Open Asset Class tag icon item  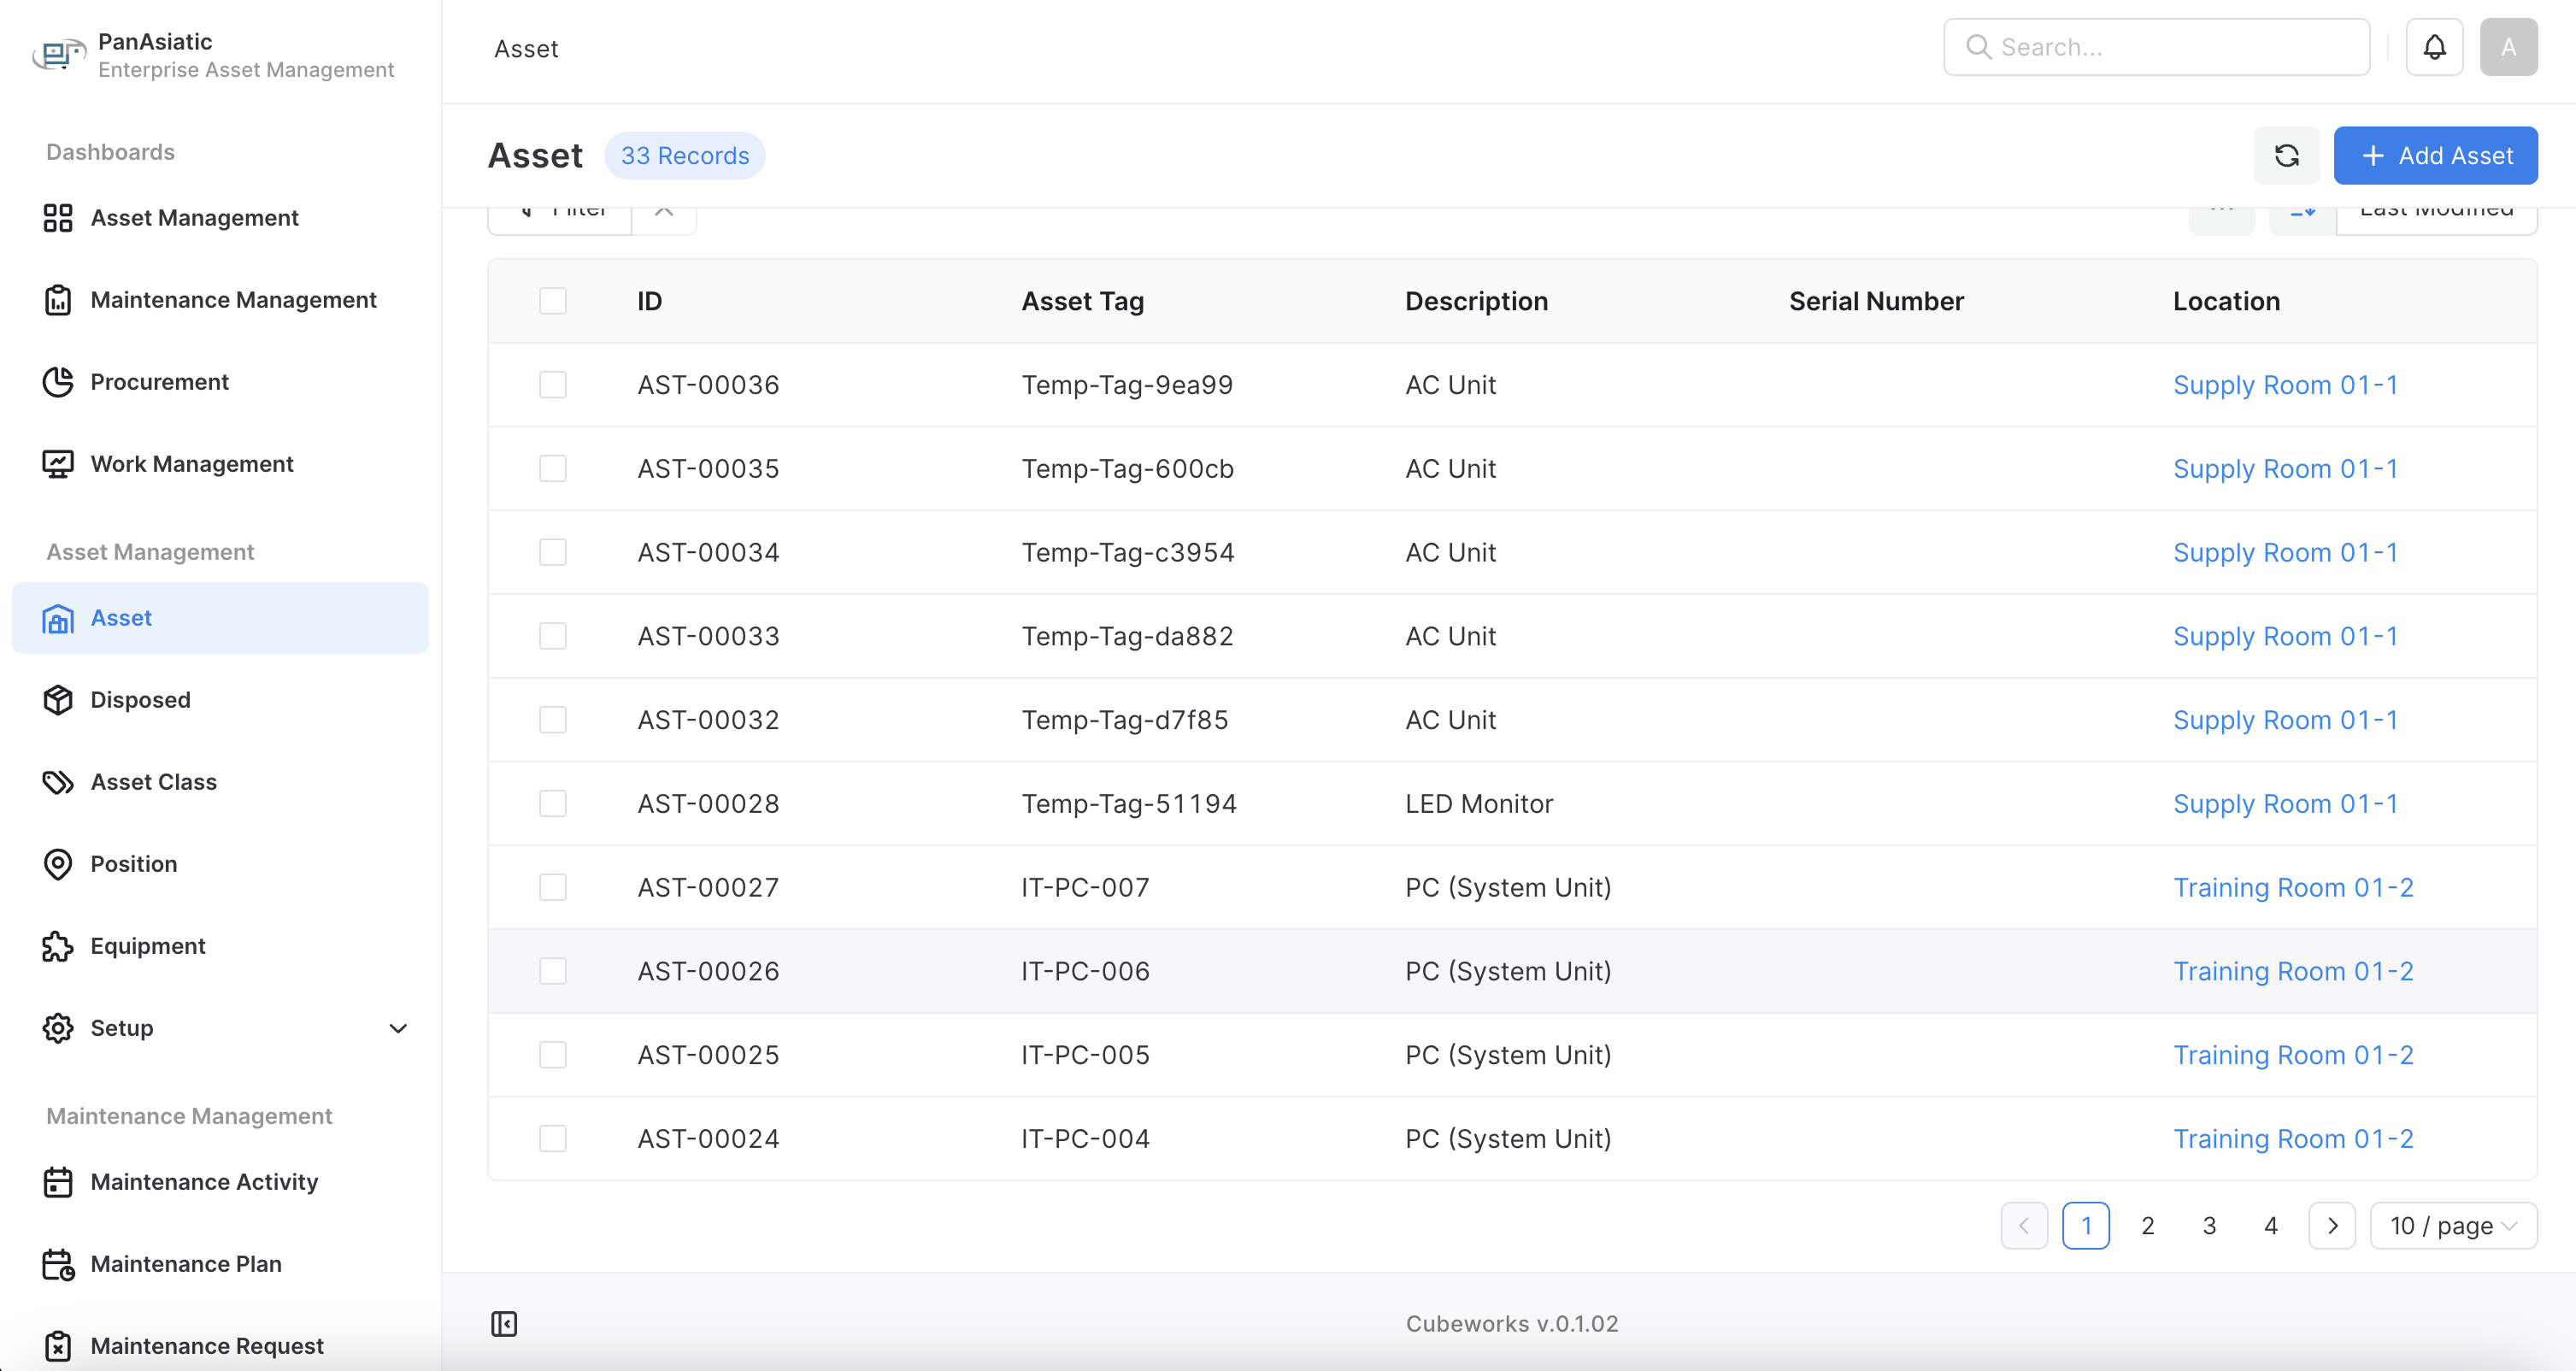[x=153, y=782]
